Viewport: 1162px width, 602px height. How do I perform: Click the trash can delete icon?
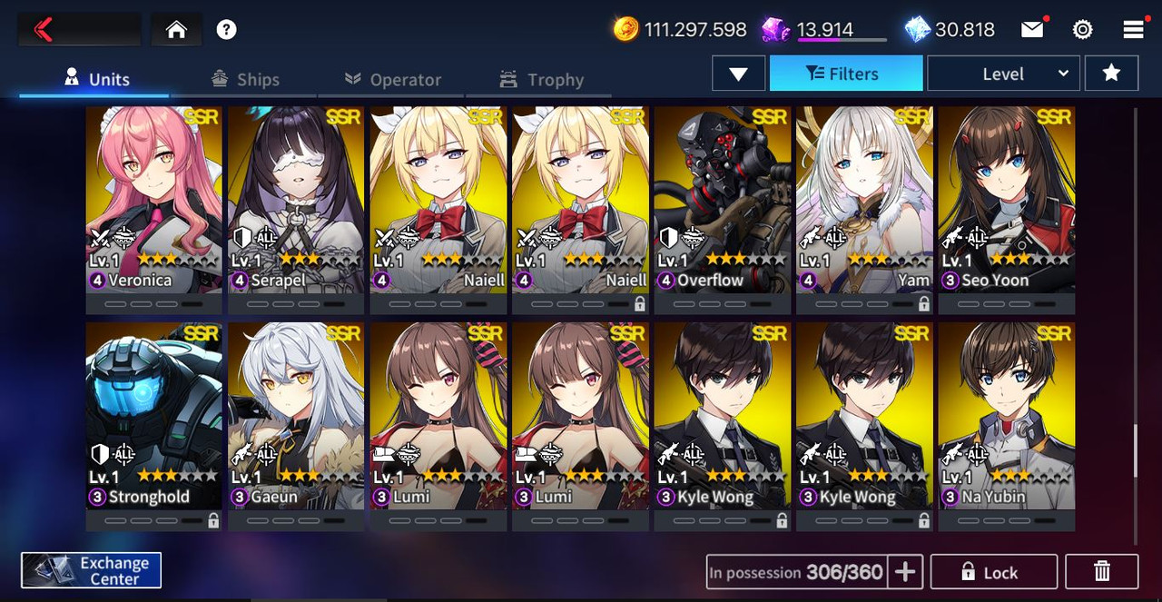(x=1102, y=571)
